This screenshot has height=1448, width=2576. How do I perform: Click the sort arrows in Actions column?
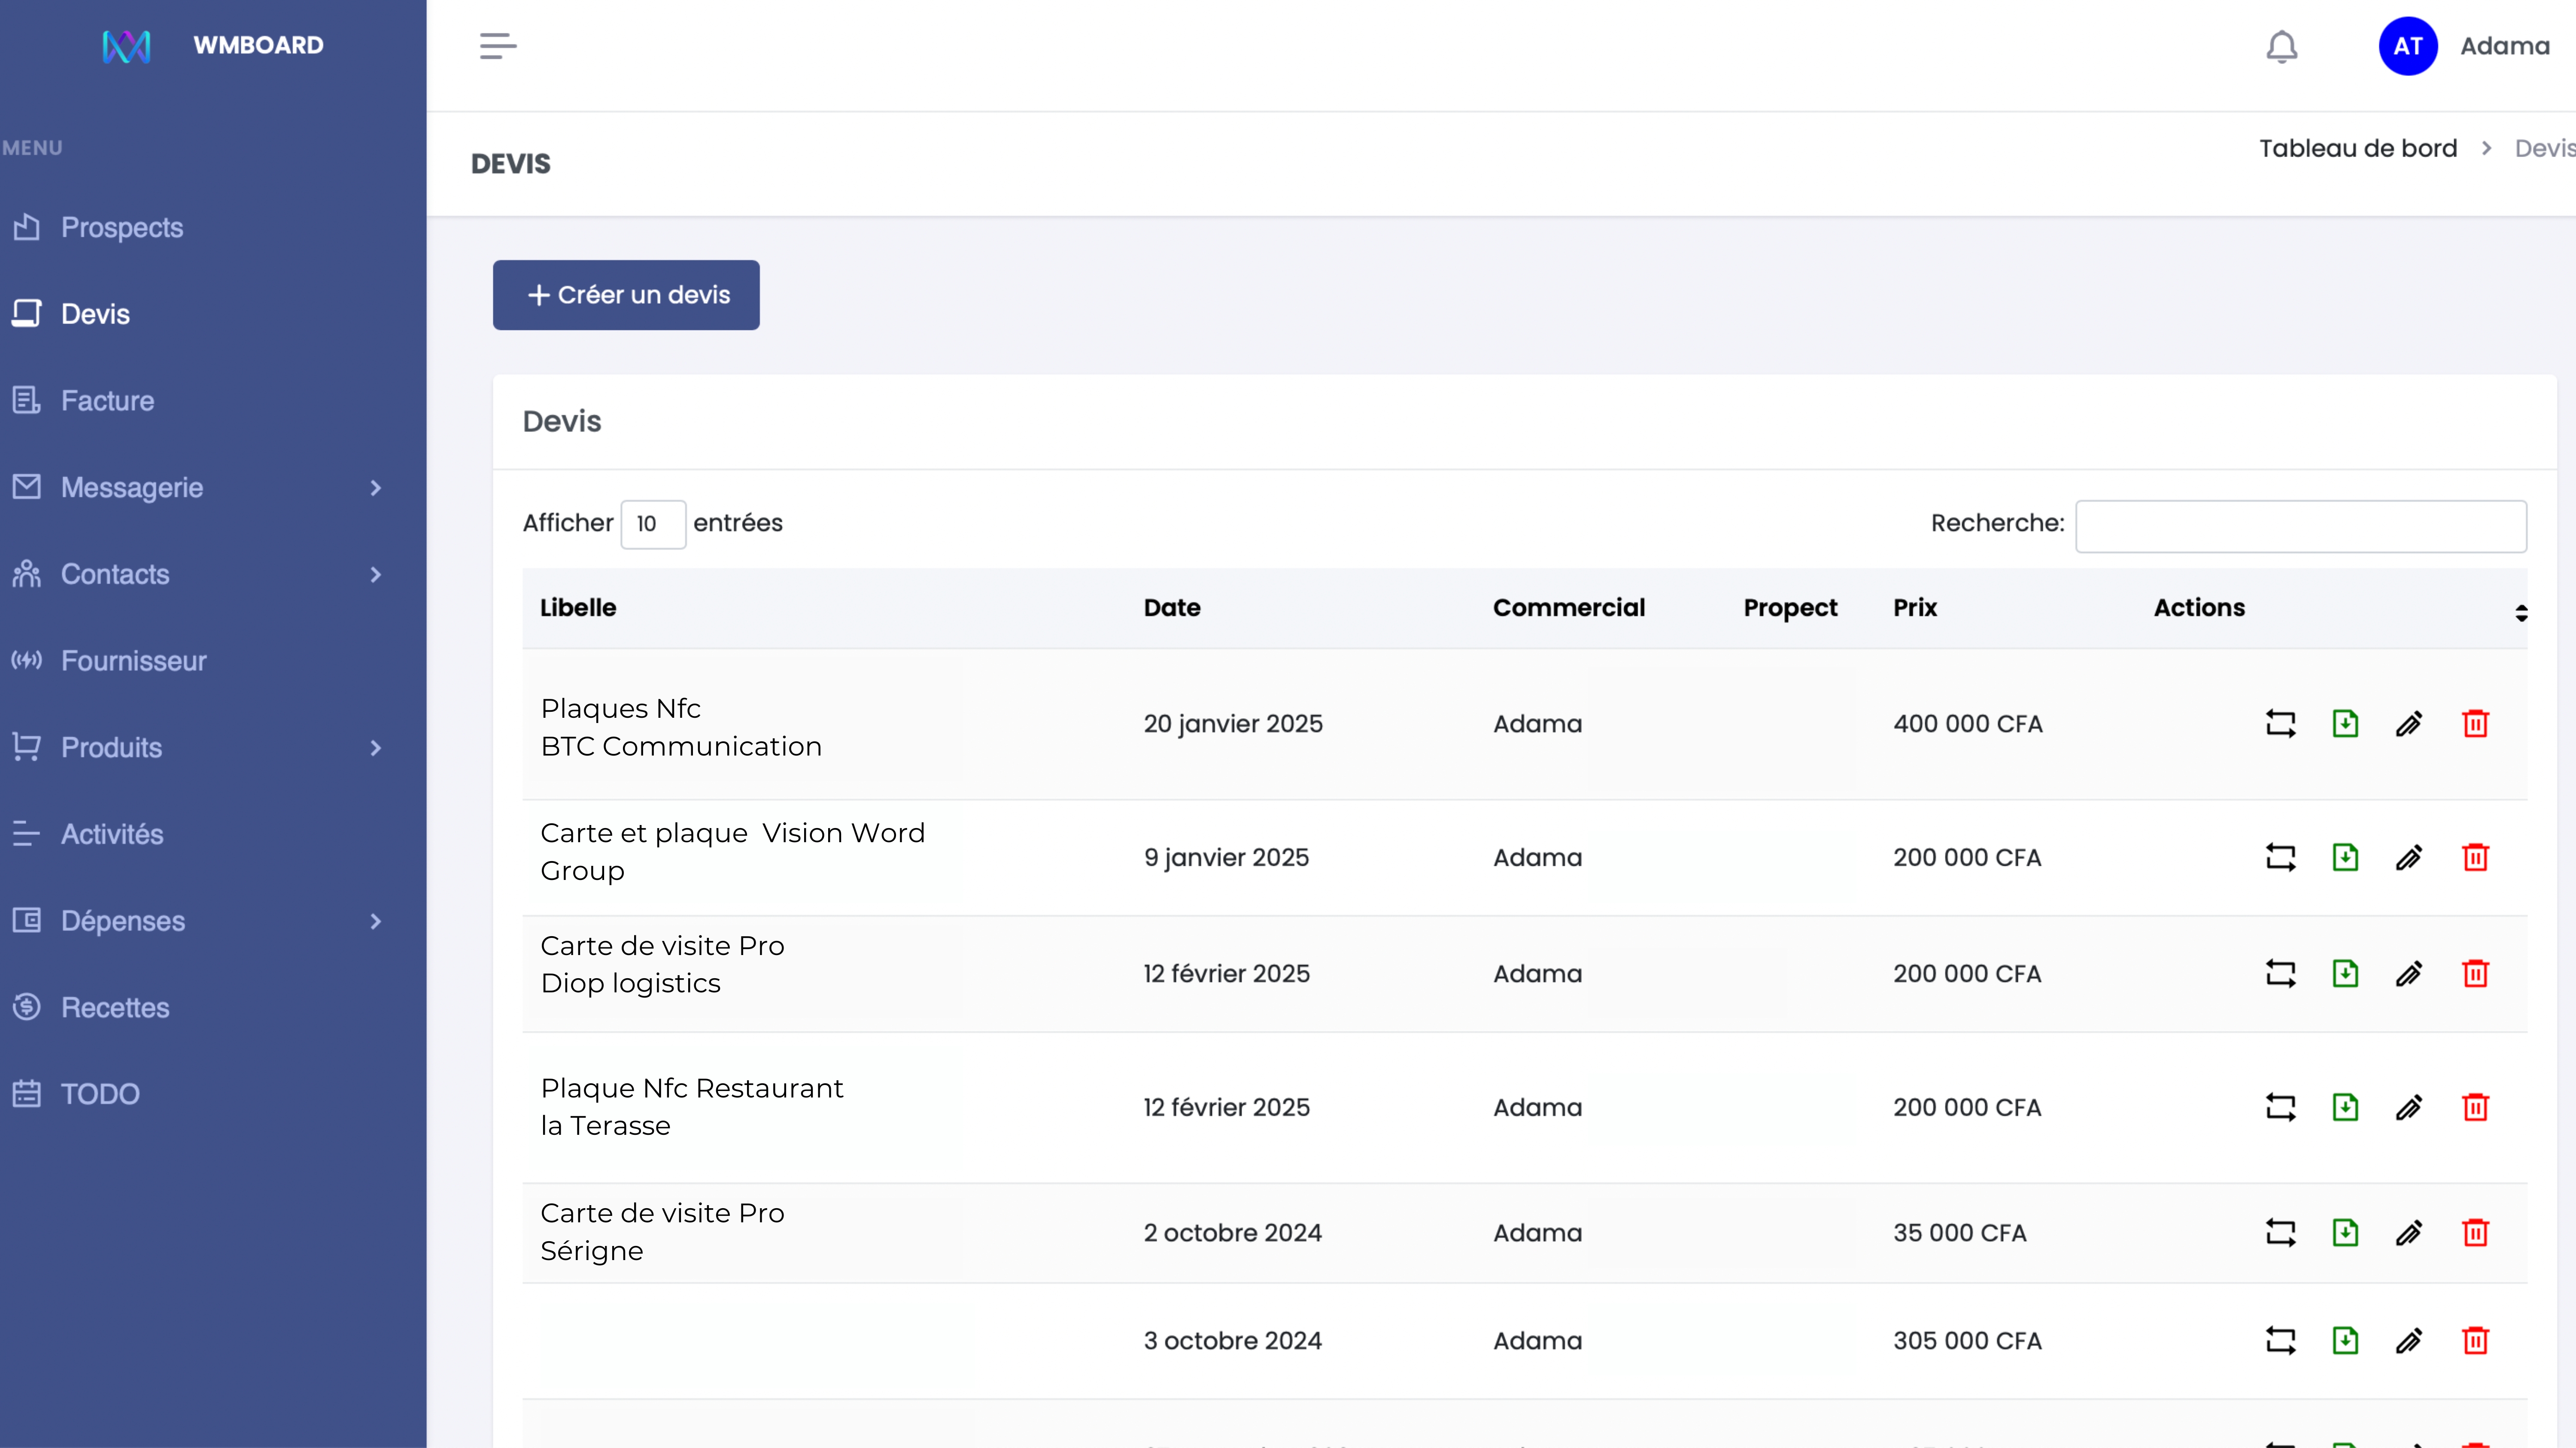pyautogui.click(x=2521, y=613)
